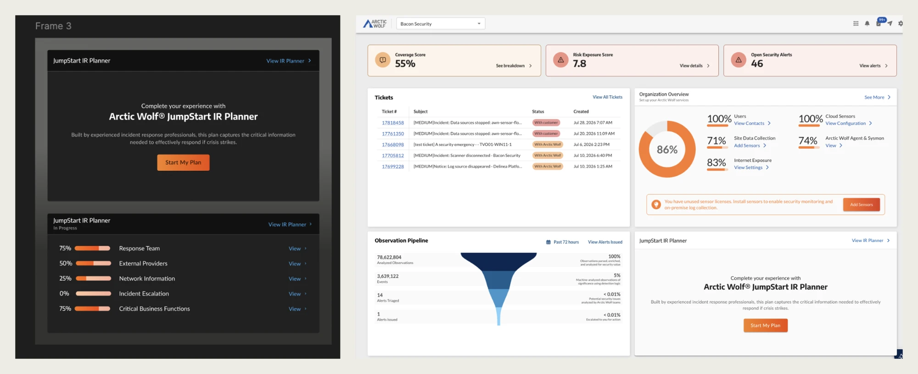Click See breakdown on the Coverage Score card

[510, 66]
